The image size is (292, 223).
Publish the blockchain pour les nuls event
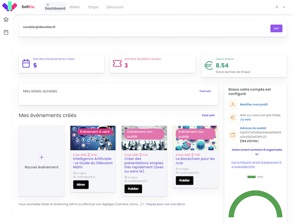point(184,180)
